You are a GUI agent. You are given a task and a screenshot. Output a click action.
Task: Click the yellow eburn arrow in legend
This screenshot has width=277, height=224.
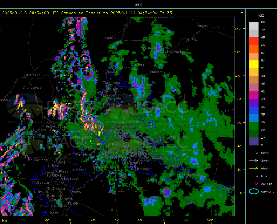click(254, 168)
